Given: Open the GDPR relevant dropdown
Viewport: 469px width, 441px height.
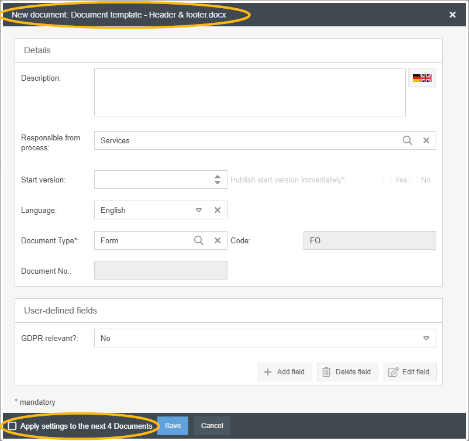Looking at the screenshot, I should point(426,338).
